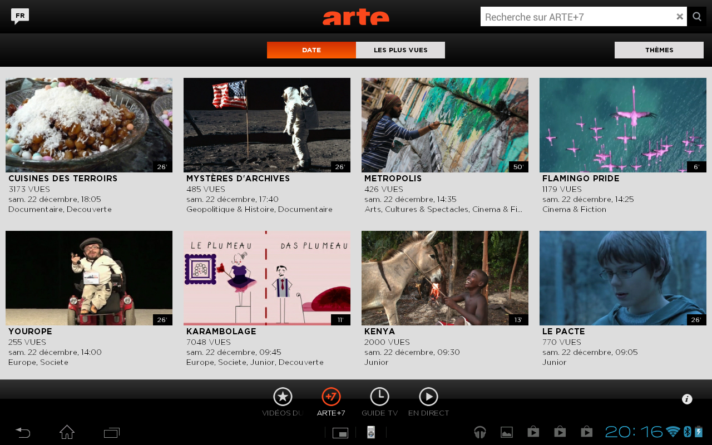Screen dimensions: 712x445
Task: Select the KENYA title text
Action: tap(380, 332)
